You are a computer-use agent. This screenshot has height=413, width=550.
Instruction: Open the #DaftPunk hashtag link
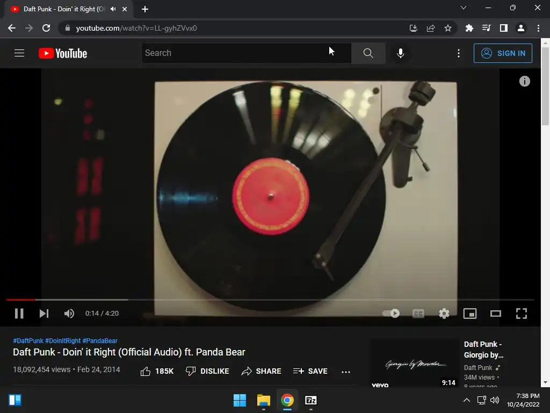point(28,340)
